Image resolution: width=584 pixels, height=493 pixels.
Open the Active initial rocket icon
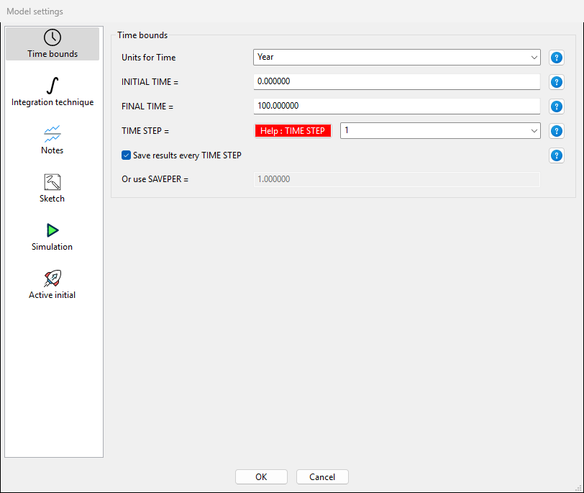coord(52,279)
